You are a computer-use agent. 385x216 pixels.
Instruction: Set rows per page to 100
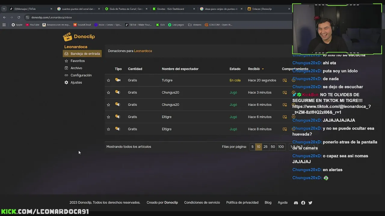click(x=281, y=147)
